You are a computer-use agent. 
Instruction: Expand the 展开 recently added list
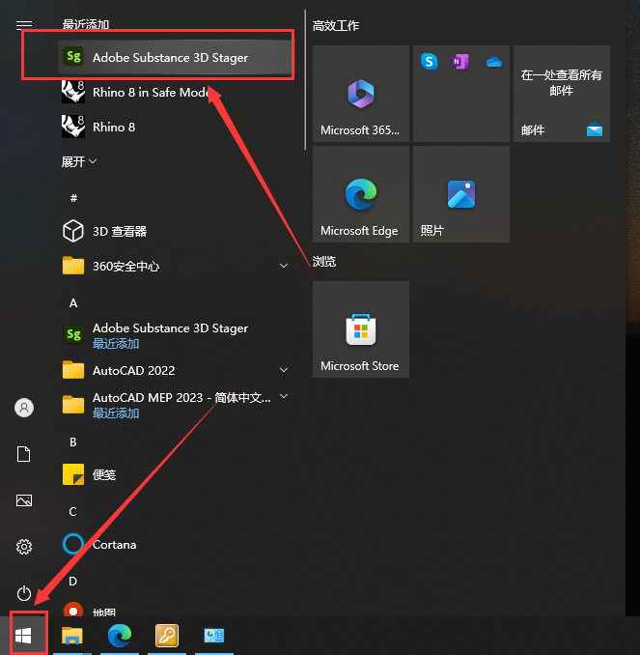click(x=79, y=161)
